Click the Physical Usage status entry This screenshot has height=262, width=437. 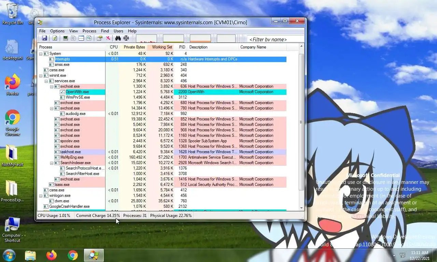pyautogui.click(x=171, y=216)
